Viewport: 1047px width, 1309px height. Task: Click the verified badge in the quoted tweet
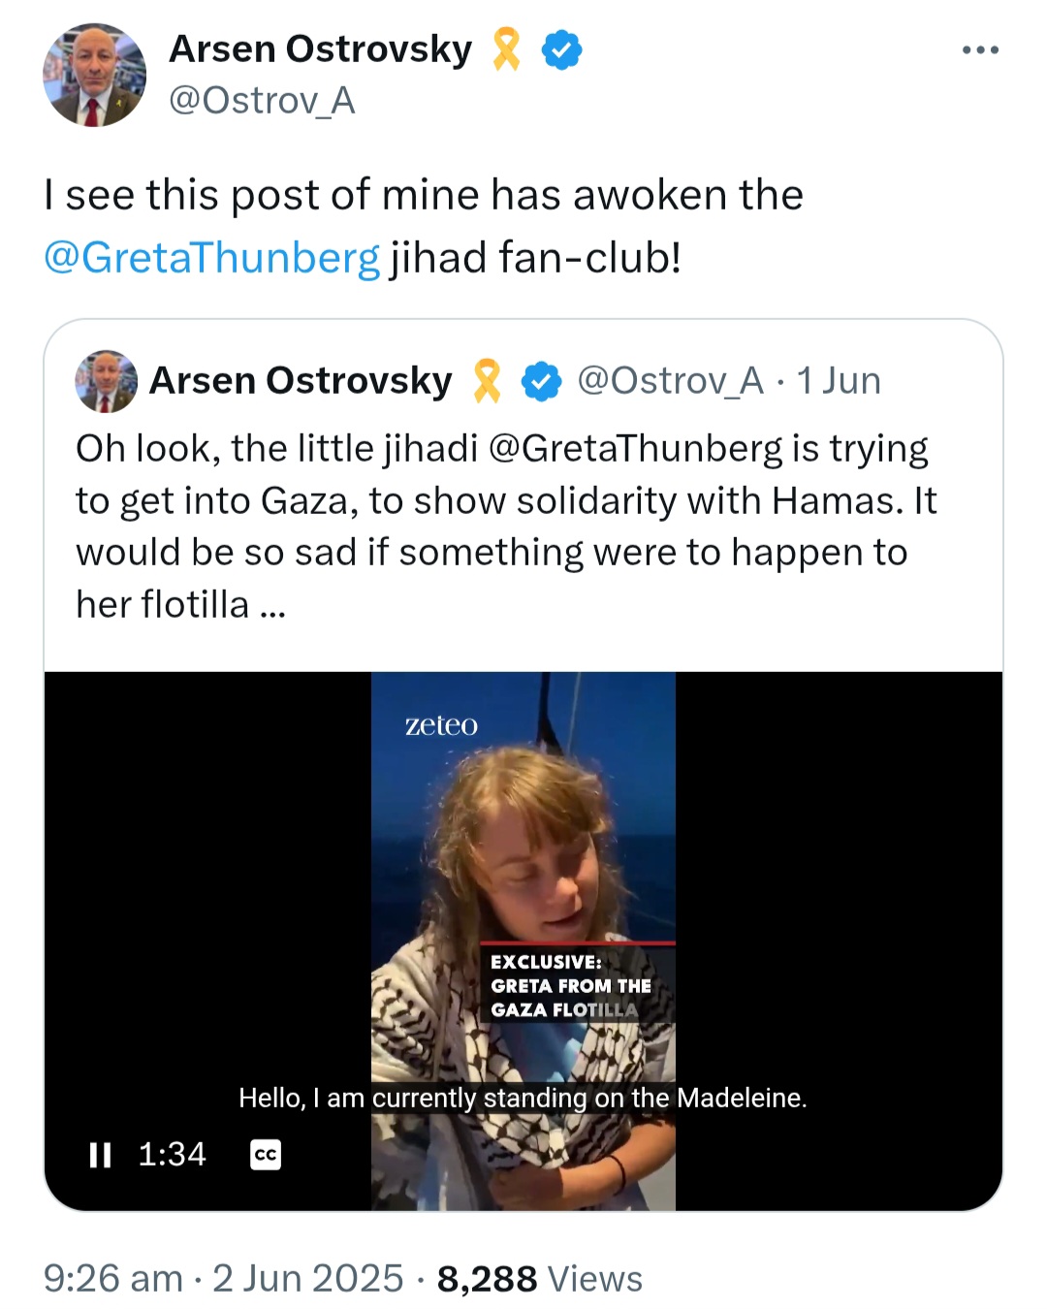(542, 381)
